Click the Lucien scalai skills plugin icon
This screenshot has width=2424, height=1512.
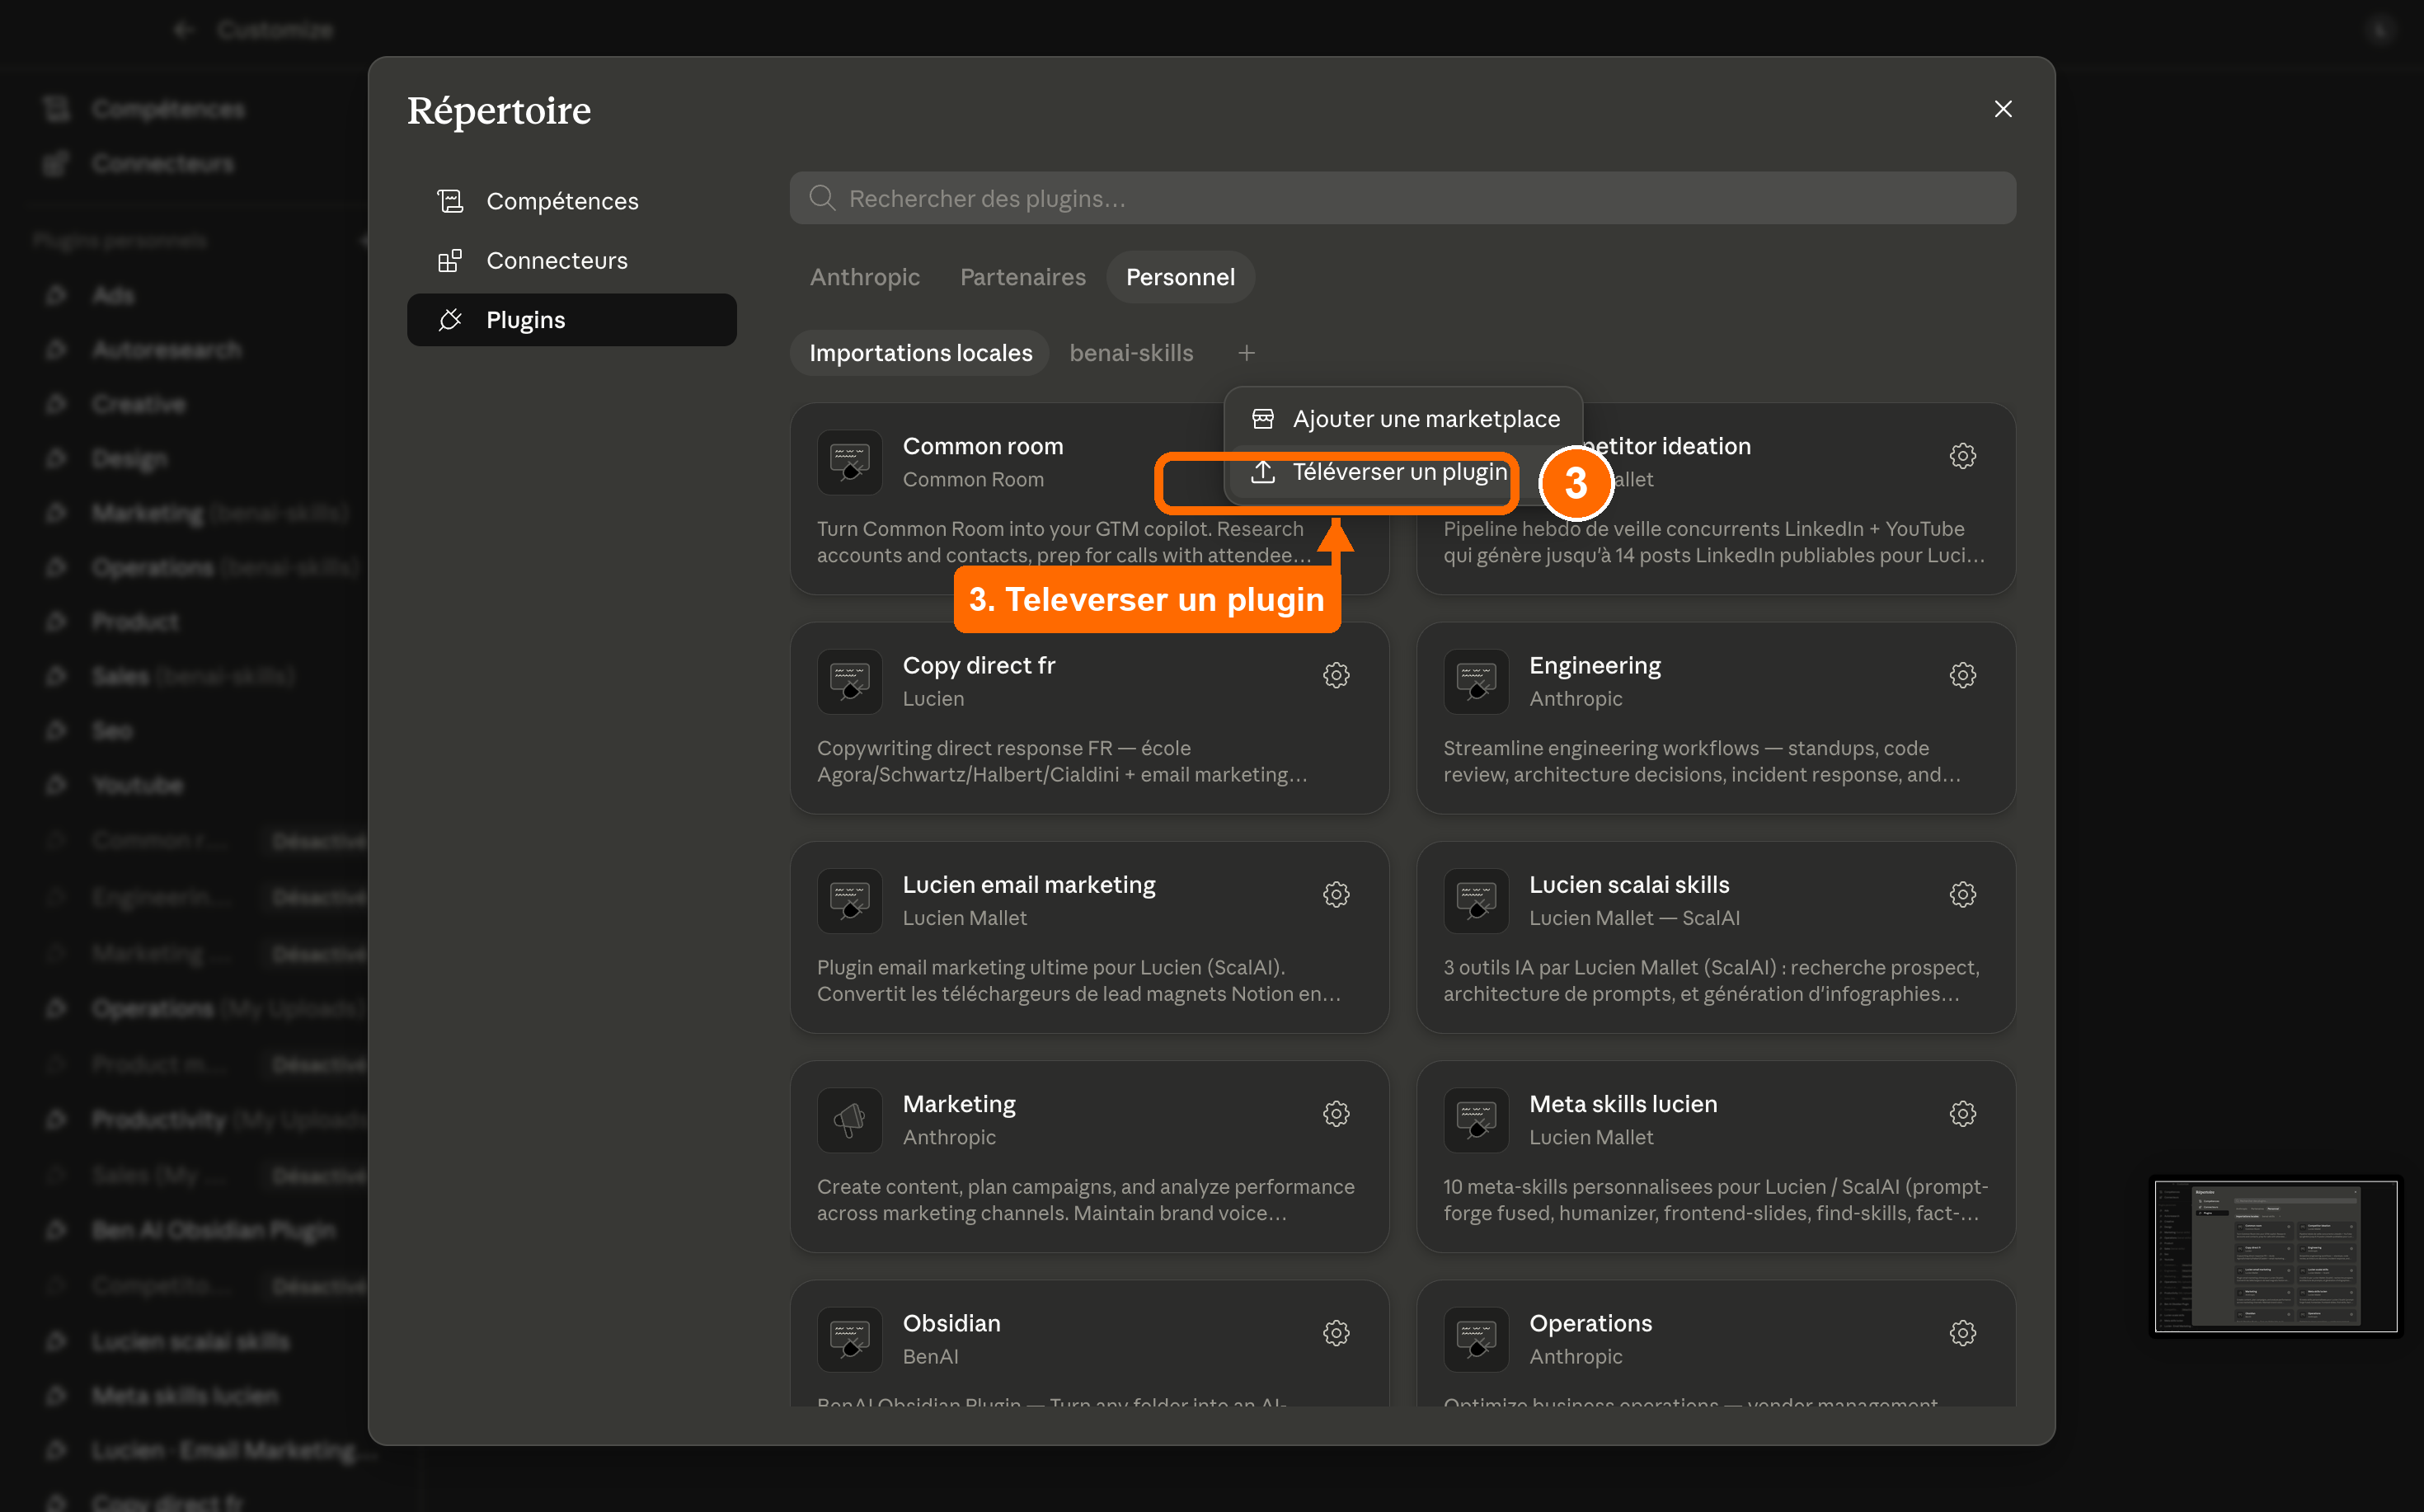[x=1476, y=900]
